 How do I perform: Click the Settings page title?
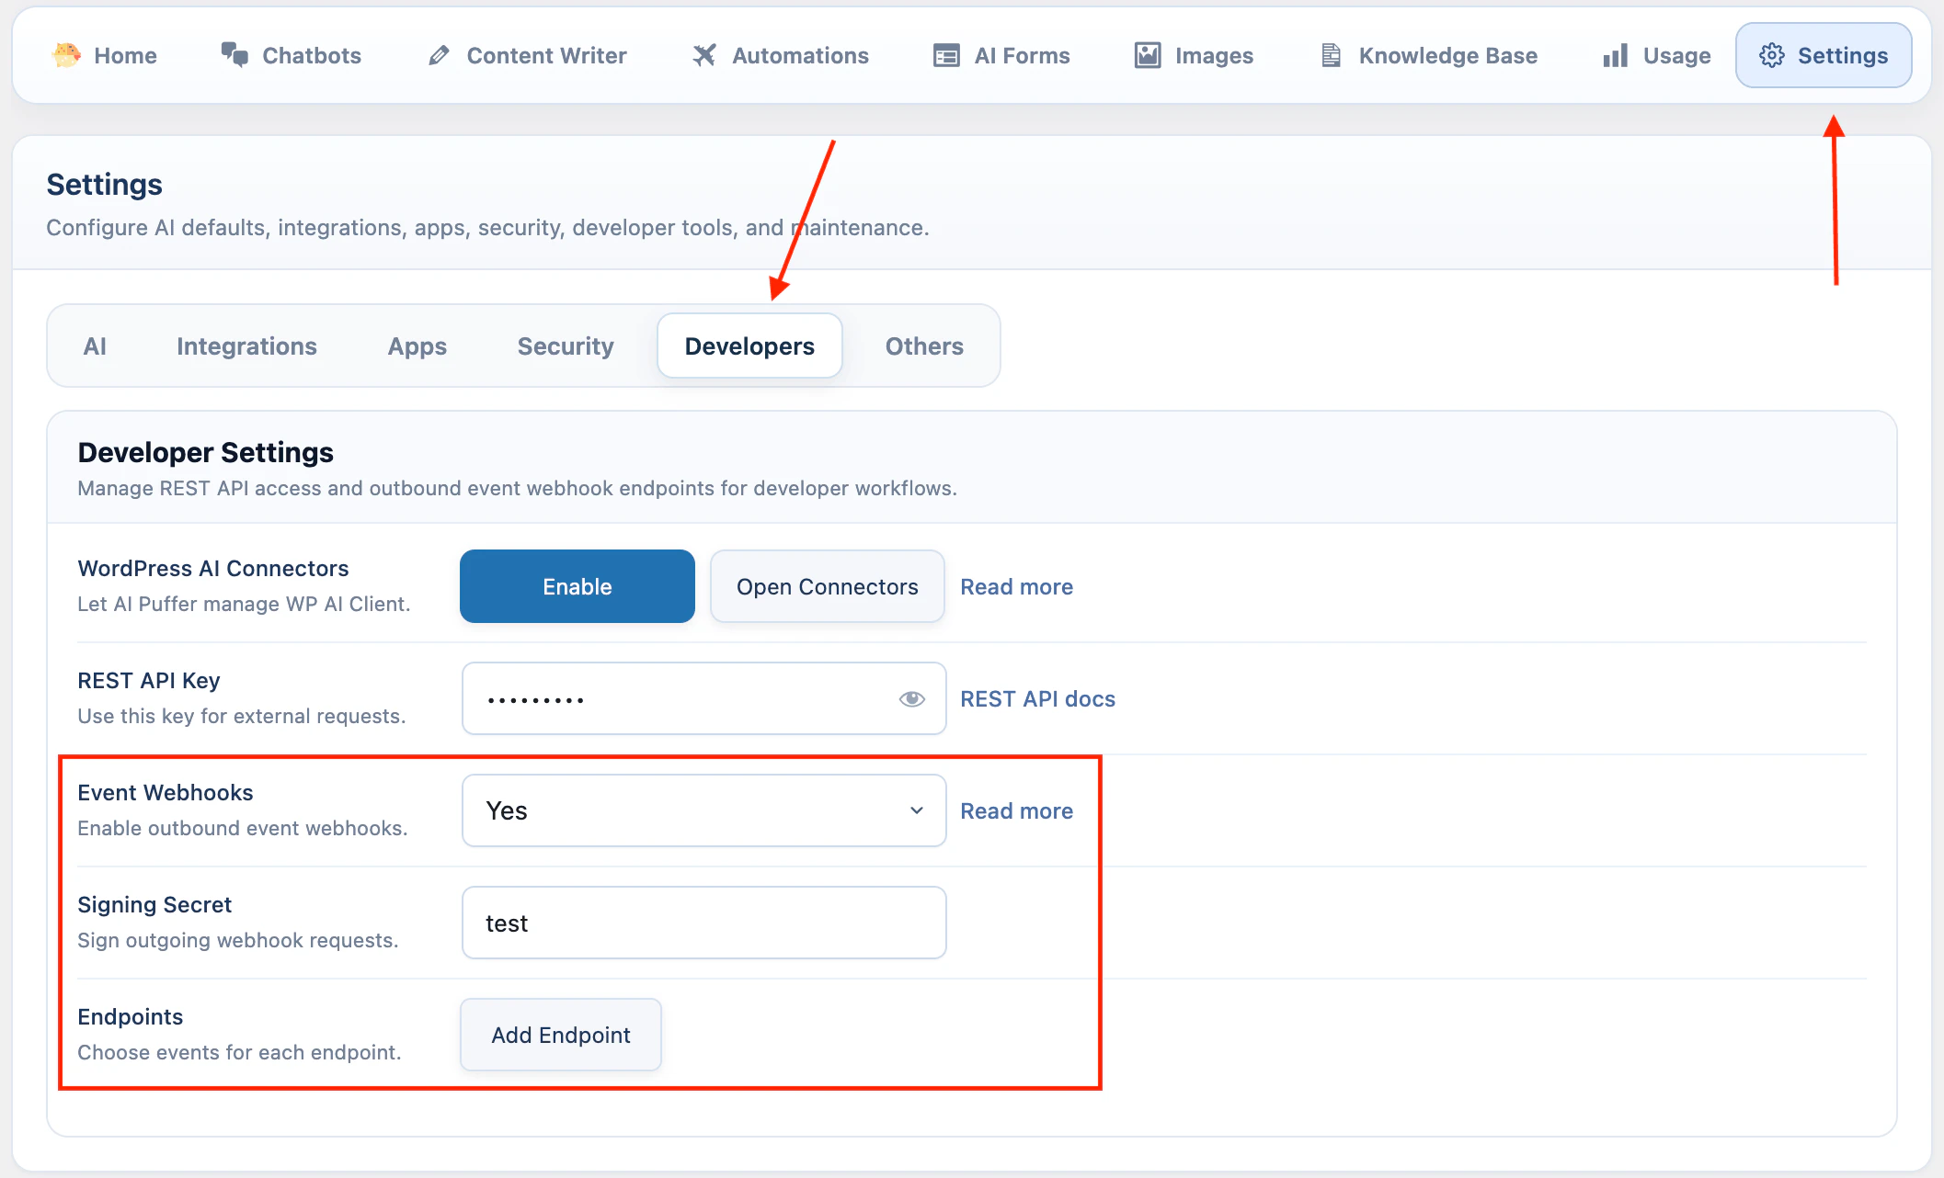click(x=105, y=185)
